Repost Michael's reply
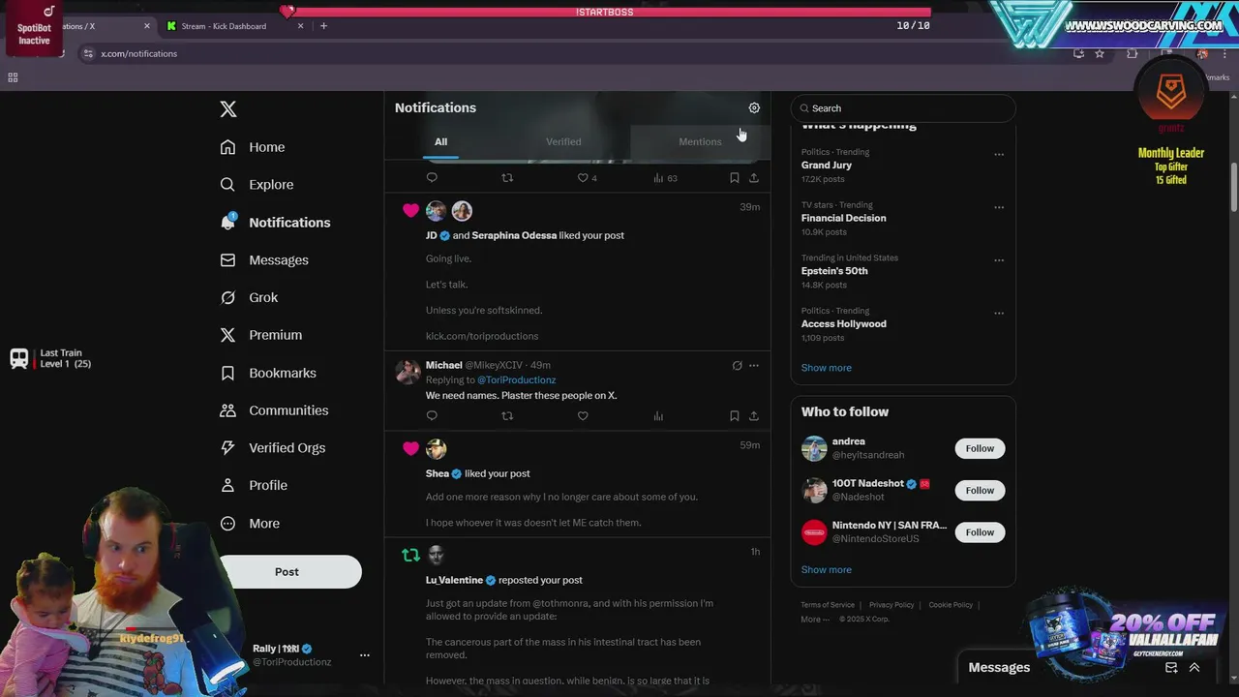This screenshot has height=697, width=1239. pos(507,416)
